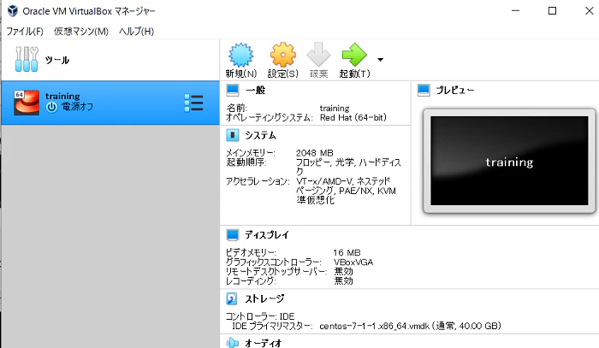Open the Machine (仮想マシン) menu

tap(81, 32)
